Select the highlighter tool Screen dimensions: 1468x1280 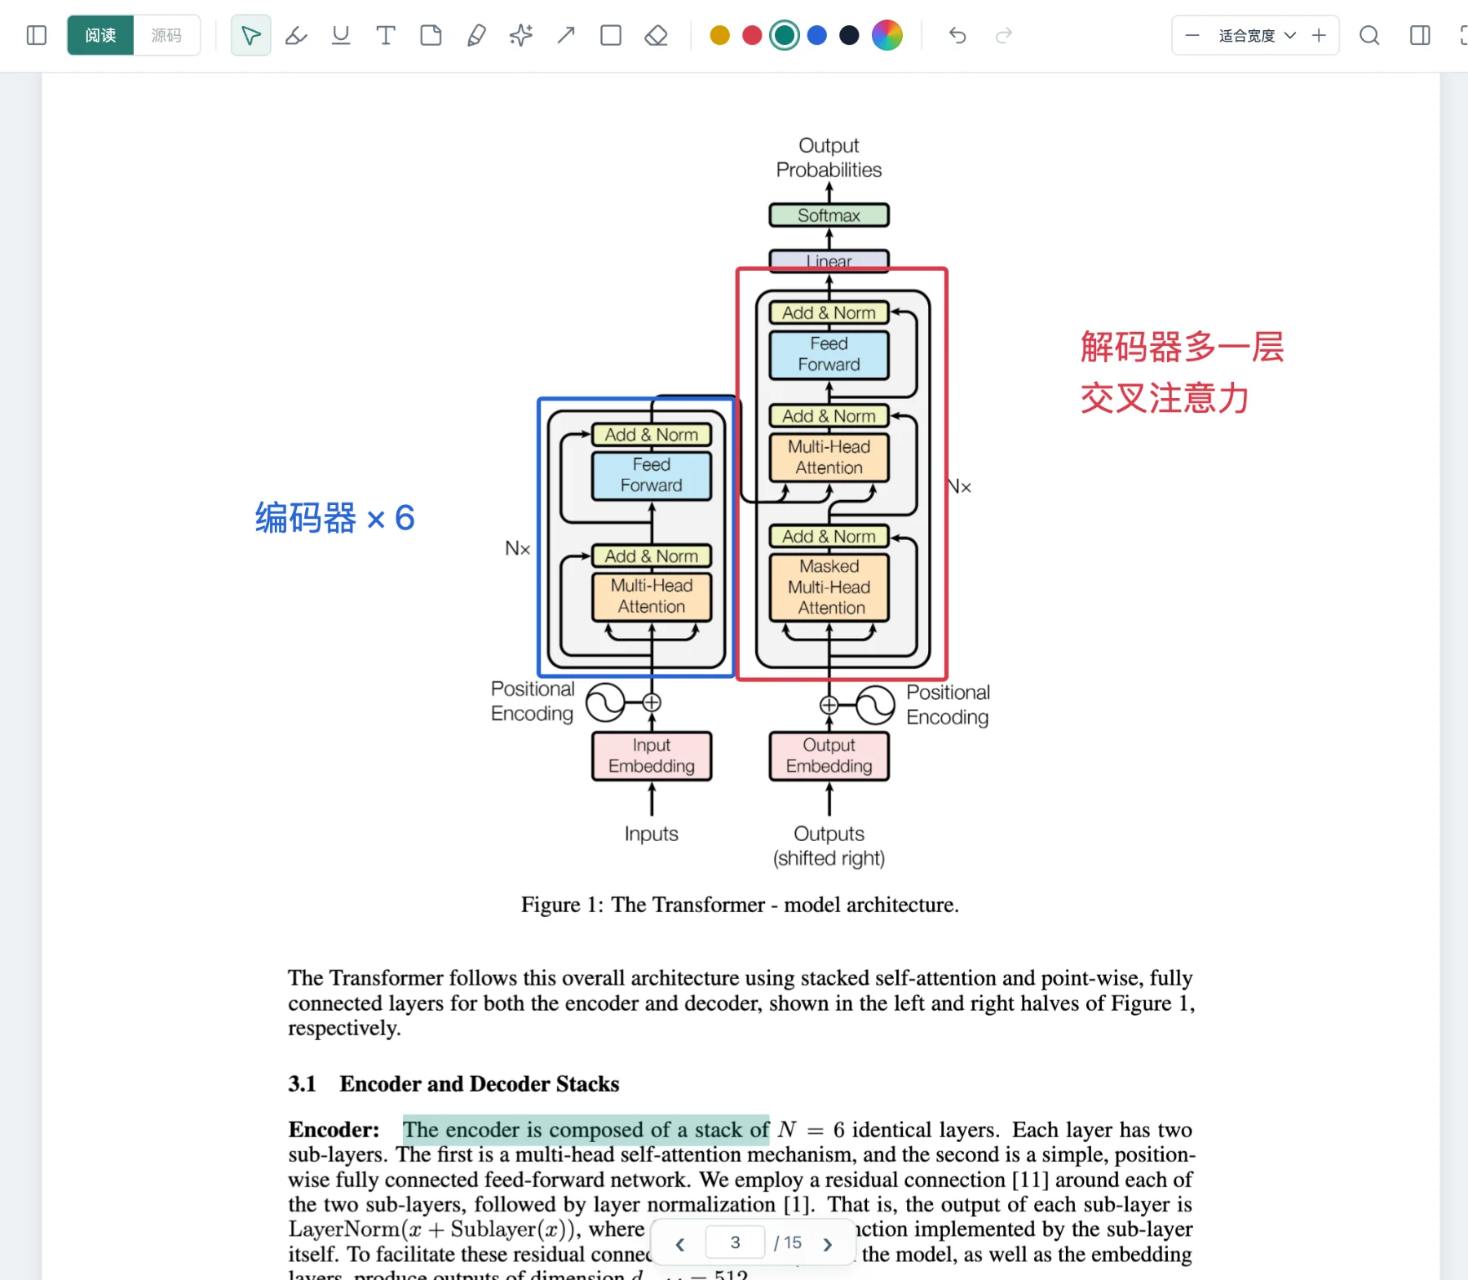click(x=296, y=35)
